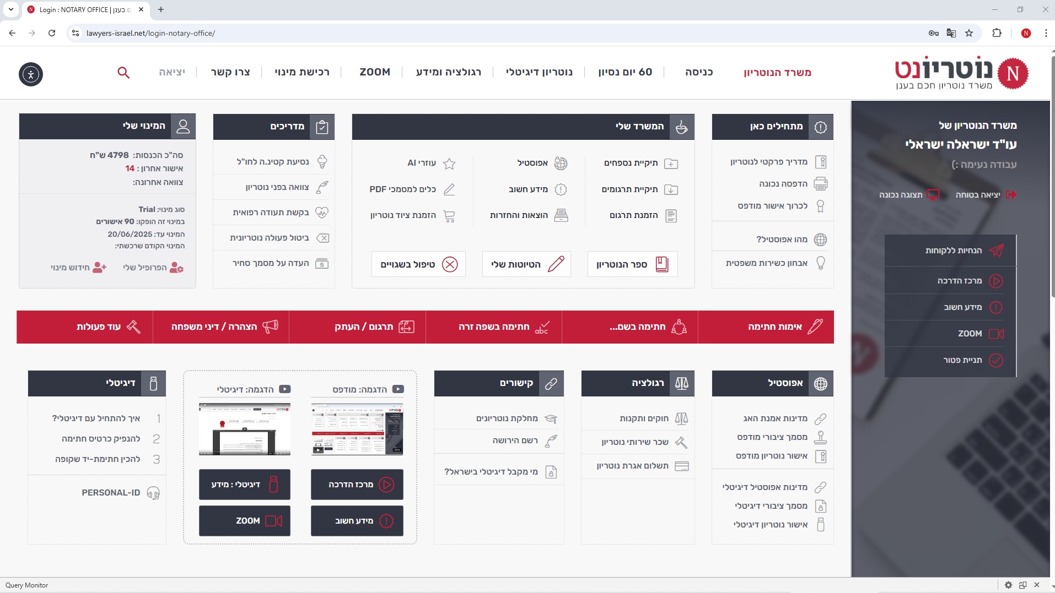Click the הפרופיל שלי link

click(x=153, y=268)
